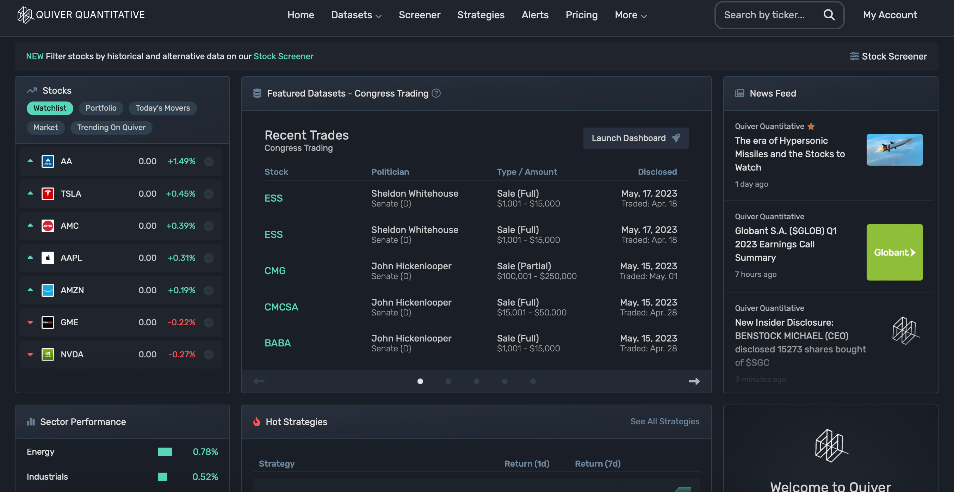Click the Search by ticker input field
This screenshot has width=954, height=492.
click(x=770, y=15)
